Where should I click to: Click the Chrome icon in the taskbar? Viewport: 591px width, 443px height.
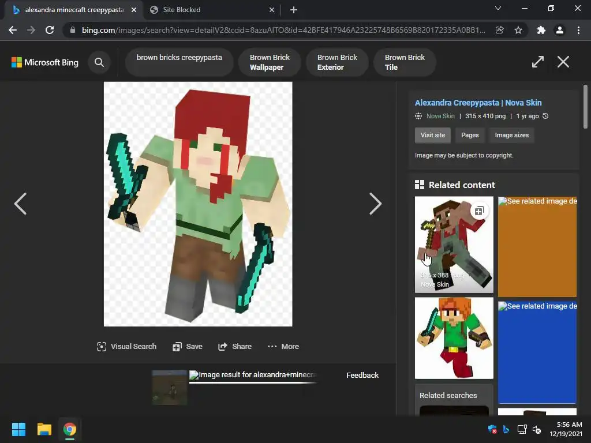click(x=70, y=429)
